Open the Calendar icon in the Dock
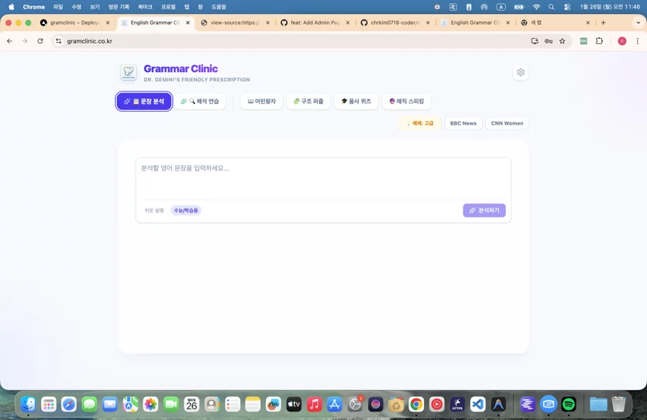Image resolution: width=647 pixels, height=420 pixels. click(x=191, y=405)
